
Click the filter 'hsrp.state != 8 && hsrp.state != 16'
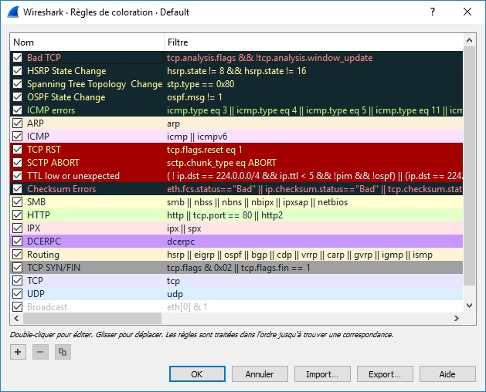236,71
